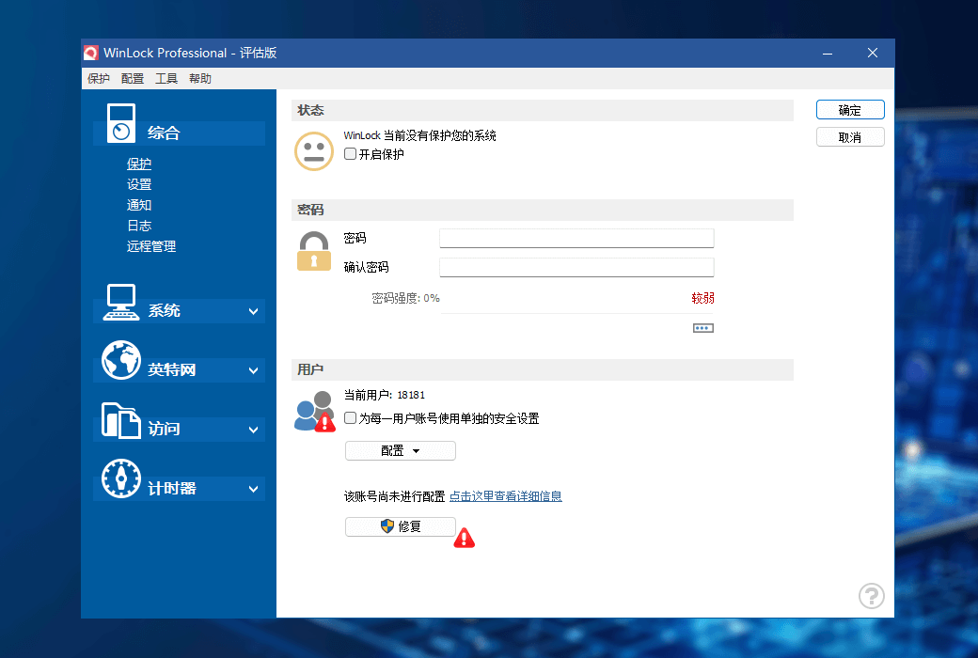Select 设置 in the sidebar list
Viewport: 978px width, 658px height.
[139, 184]
